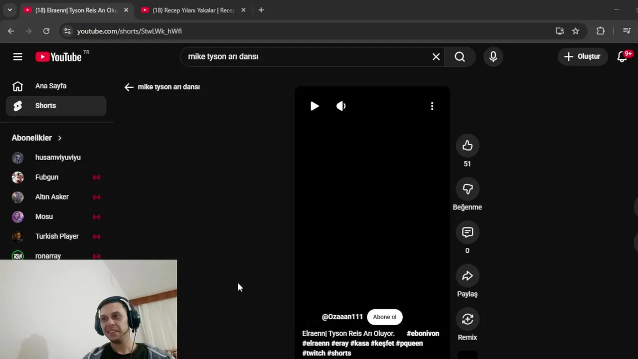Open the YouTube hamburger guide menu
638x359 pixels.
17,57
